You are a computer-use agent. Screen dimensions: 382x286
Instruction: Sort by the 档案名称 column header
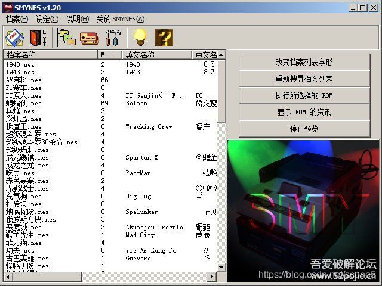pos(50,55)
